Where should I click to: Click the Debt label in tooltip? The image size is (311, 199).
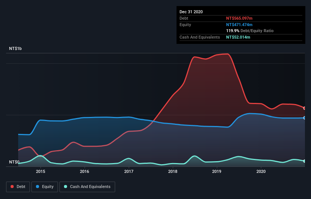pos(184,18)
